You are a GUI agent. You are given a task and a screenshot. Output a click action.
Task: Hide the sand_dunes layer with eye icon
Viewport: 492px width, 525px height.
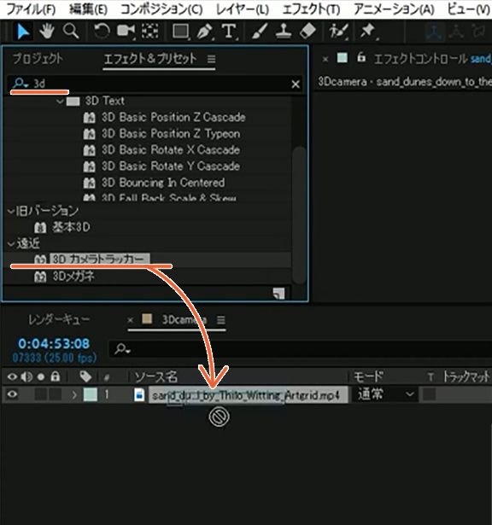point(12,394)
